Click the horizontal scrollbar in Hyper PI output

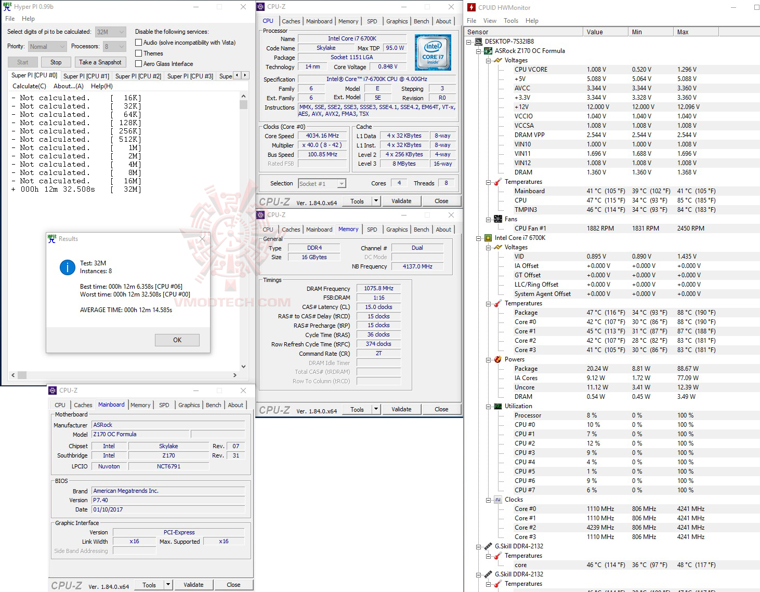pos(123,375)
